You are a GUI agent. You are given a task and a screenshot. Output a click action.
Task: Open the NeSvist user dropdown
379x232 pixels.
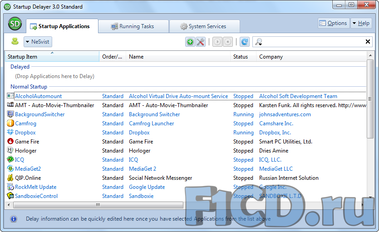click(x=38, y=42)
